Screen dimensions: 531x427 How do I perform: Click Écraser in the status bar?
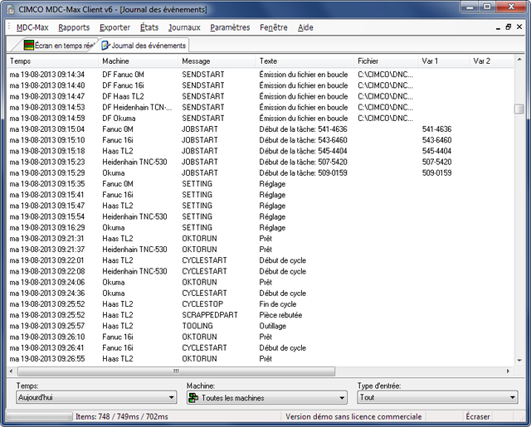pos(478,416)
